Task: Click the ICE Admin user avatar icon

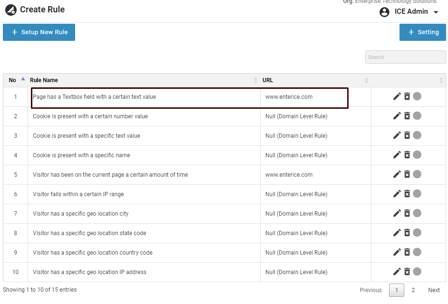Action: pos(384,12)
